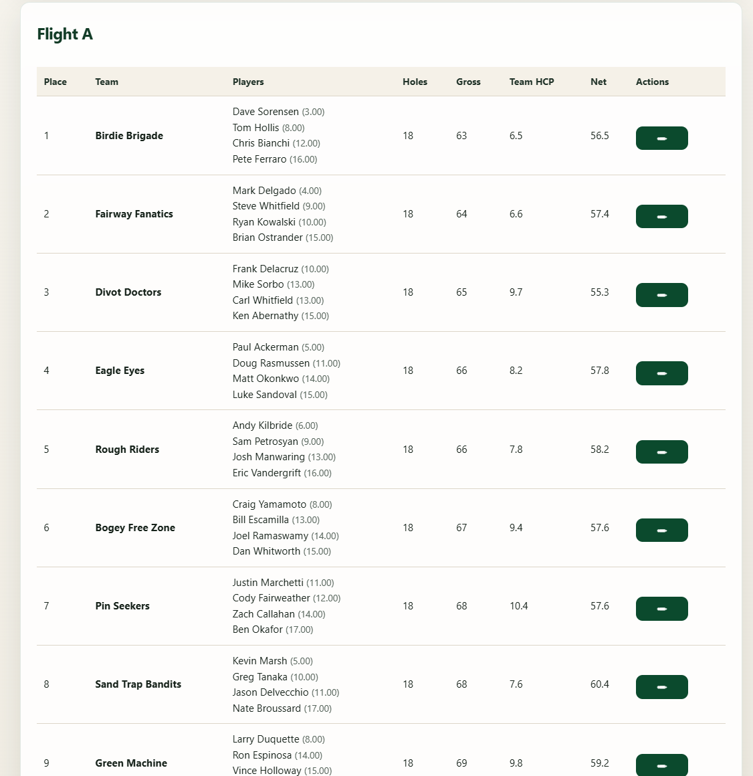Click the Net column header

[x=599, y=82]
